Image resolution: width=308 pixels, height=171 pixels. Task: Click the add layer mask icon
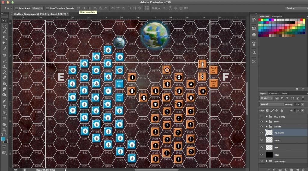pos(280,169)
